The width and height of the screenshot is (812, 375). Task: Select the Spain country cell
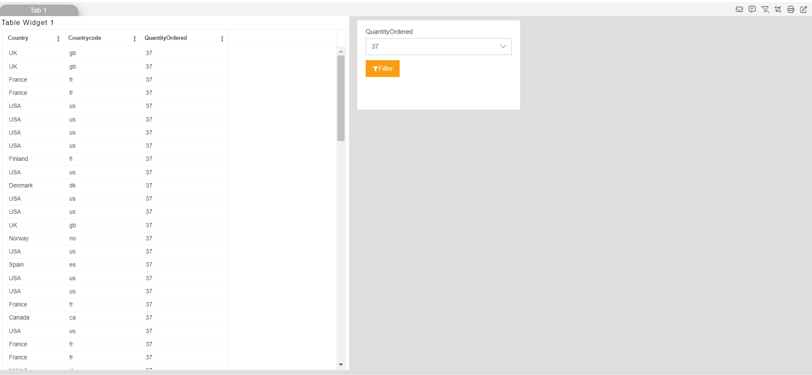(16, 265)
